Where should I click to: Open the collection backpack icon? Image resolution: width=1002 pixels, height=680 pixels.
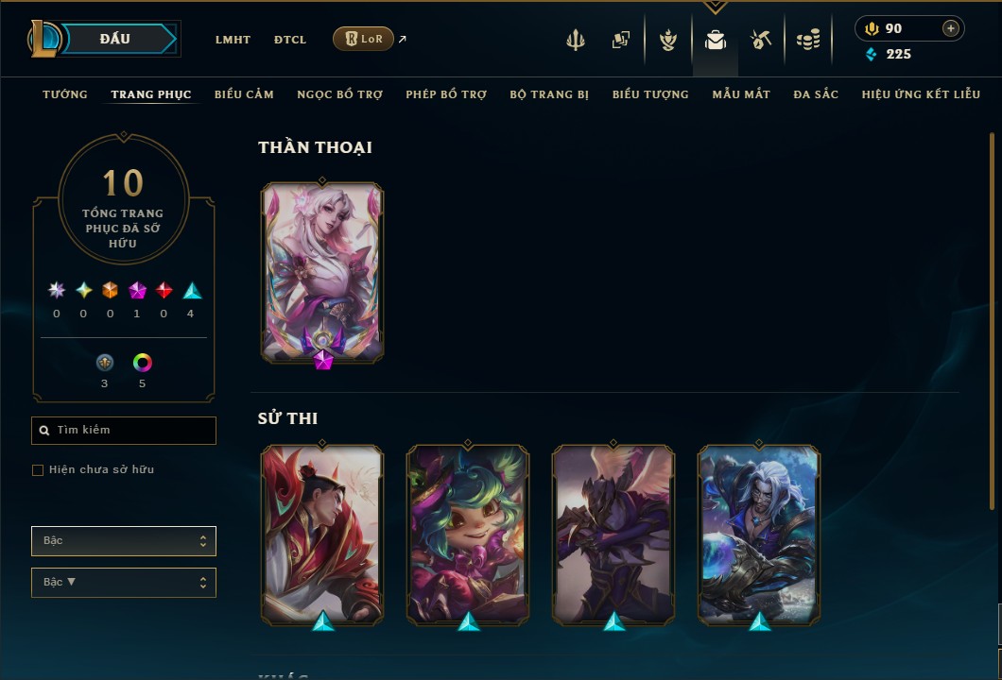coord(715,41)
